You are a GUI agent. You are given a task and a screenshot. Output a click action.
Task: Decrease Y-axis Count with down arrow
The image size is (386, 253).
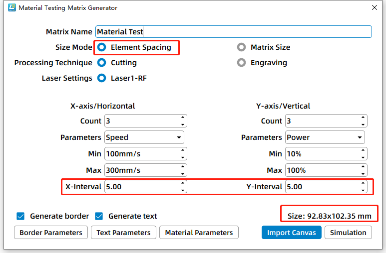point(363,124)
